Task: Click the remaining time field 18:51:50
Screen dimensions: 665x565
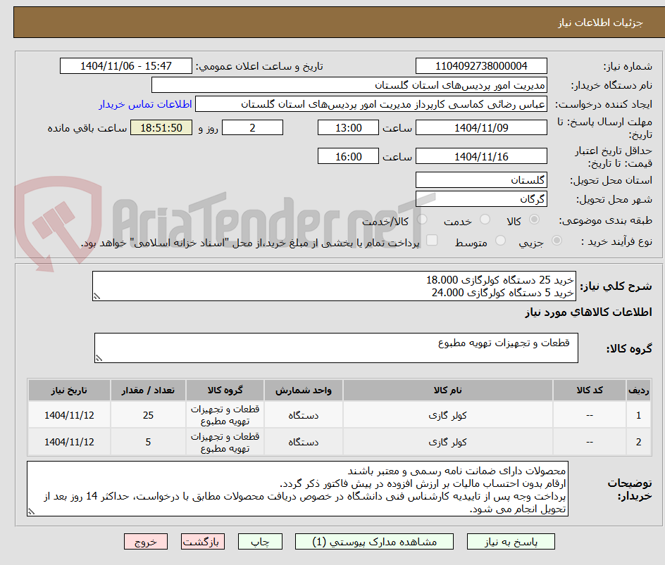Action: [161, 127]
